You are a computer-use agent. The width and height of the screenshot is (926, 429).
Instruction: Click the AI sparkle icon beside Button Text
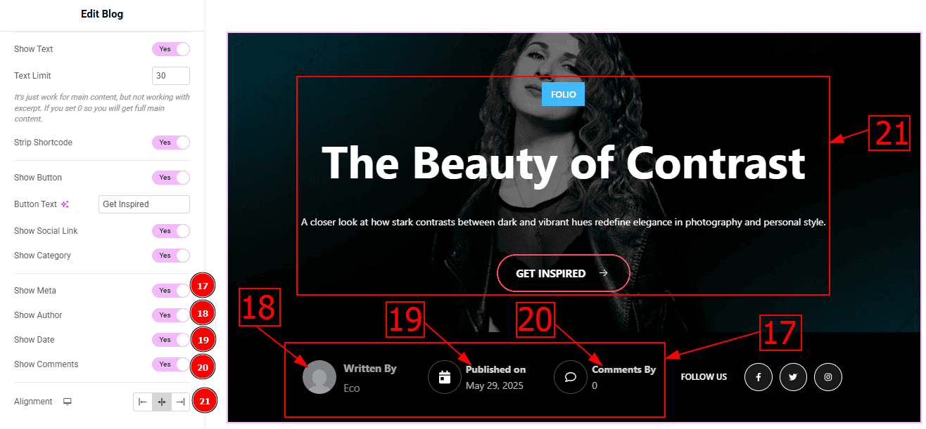tap(65, 204)
